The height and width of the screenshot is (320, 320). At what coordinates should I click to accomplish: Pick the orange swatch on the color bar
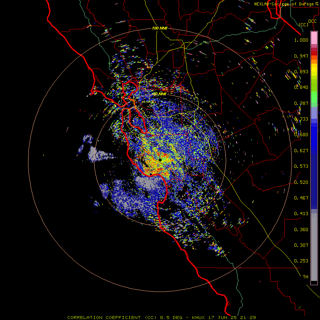(314, 62)
